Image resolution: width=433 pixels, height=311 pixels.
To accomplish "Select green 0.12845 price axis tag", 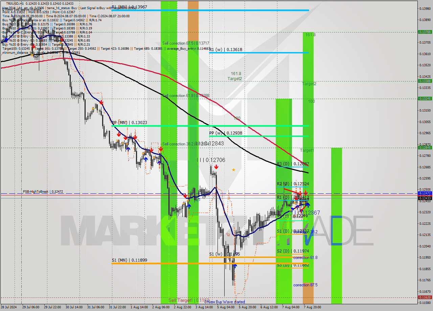I will [x=425, y=147].
